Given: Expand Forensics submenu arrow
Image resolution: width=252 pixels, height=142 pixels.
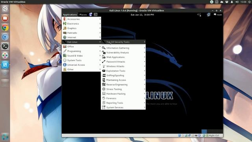Looking at the screenshot, I should click(145, 98).
